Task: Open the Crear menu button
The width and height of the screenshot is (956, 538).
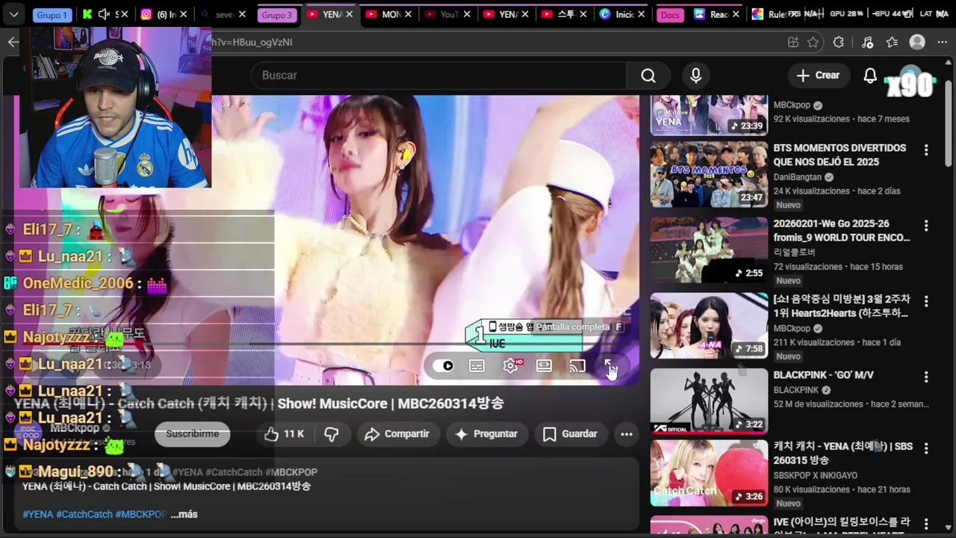Action: click(x=818, y=75)
